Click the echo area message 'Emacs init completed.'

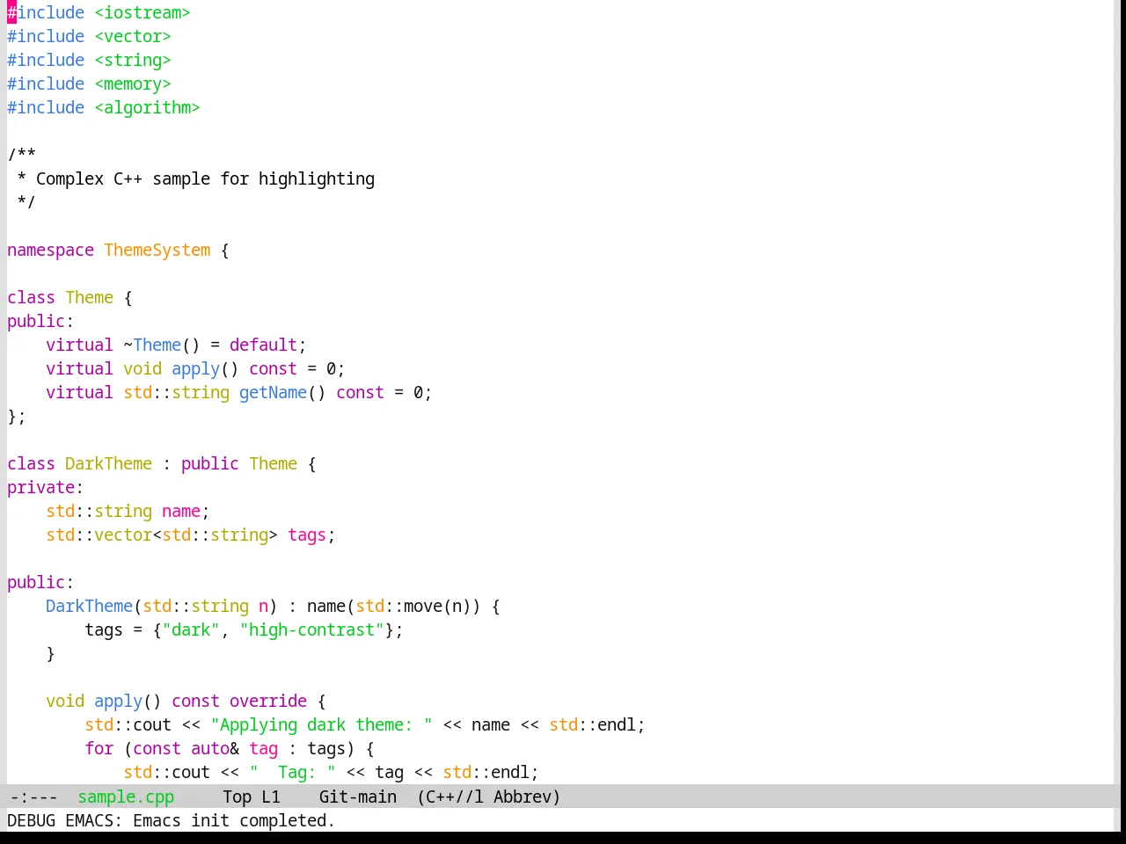coord(234,820)
